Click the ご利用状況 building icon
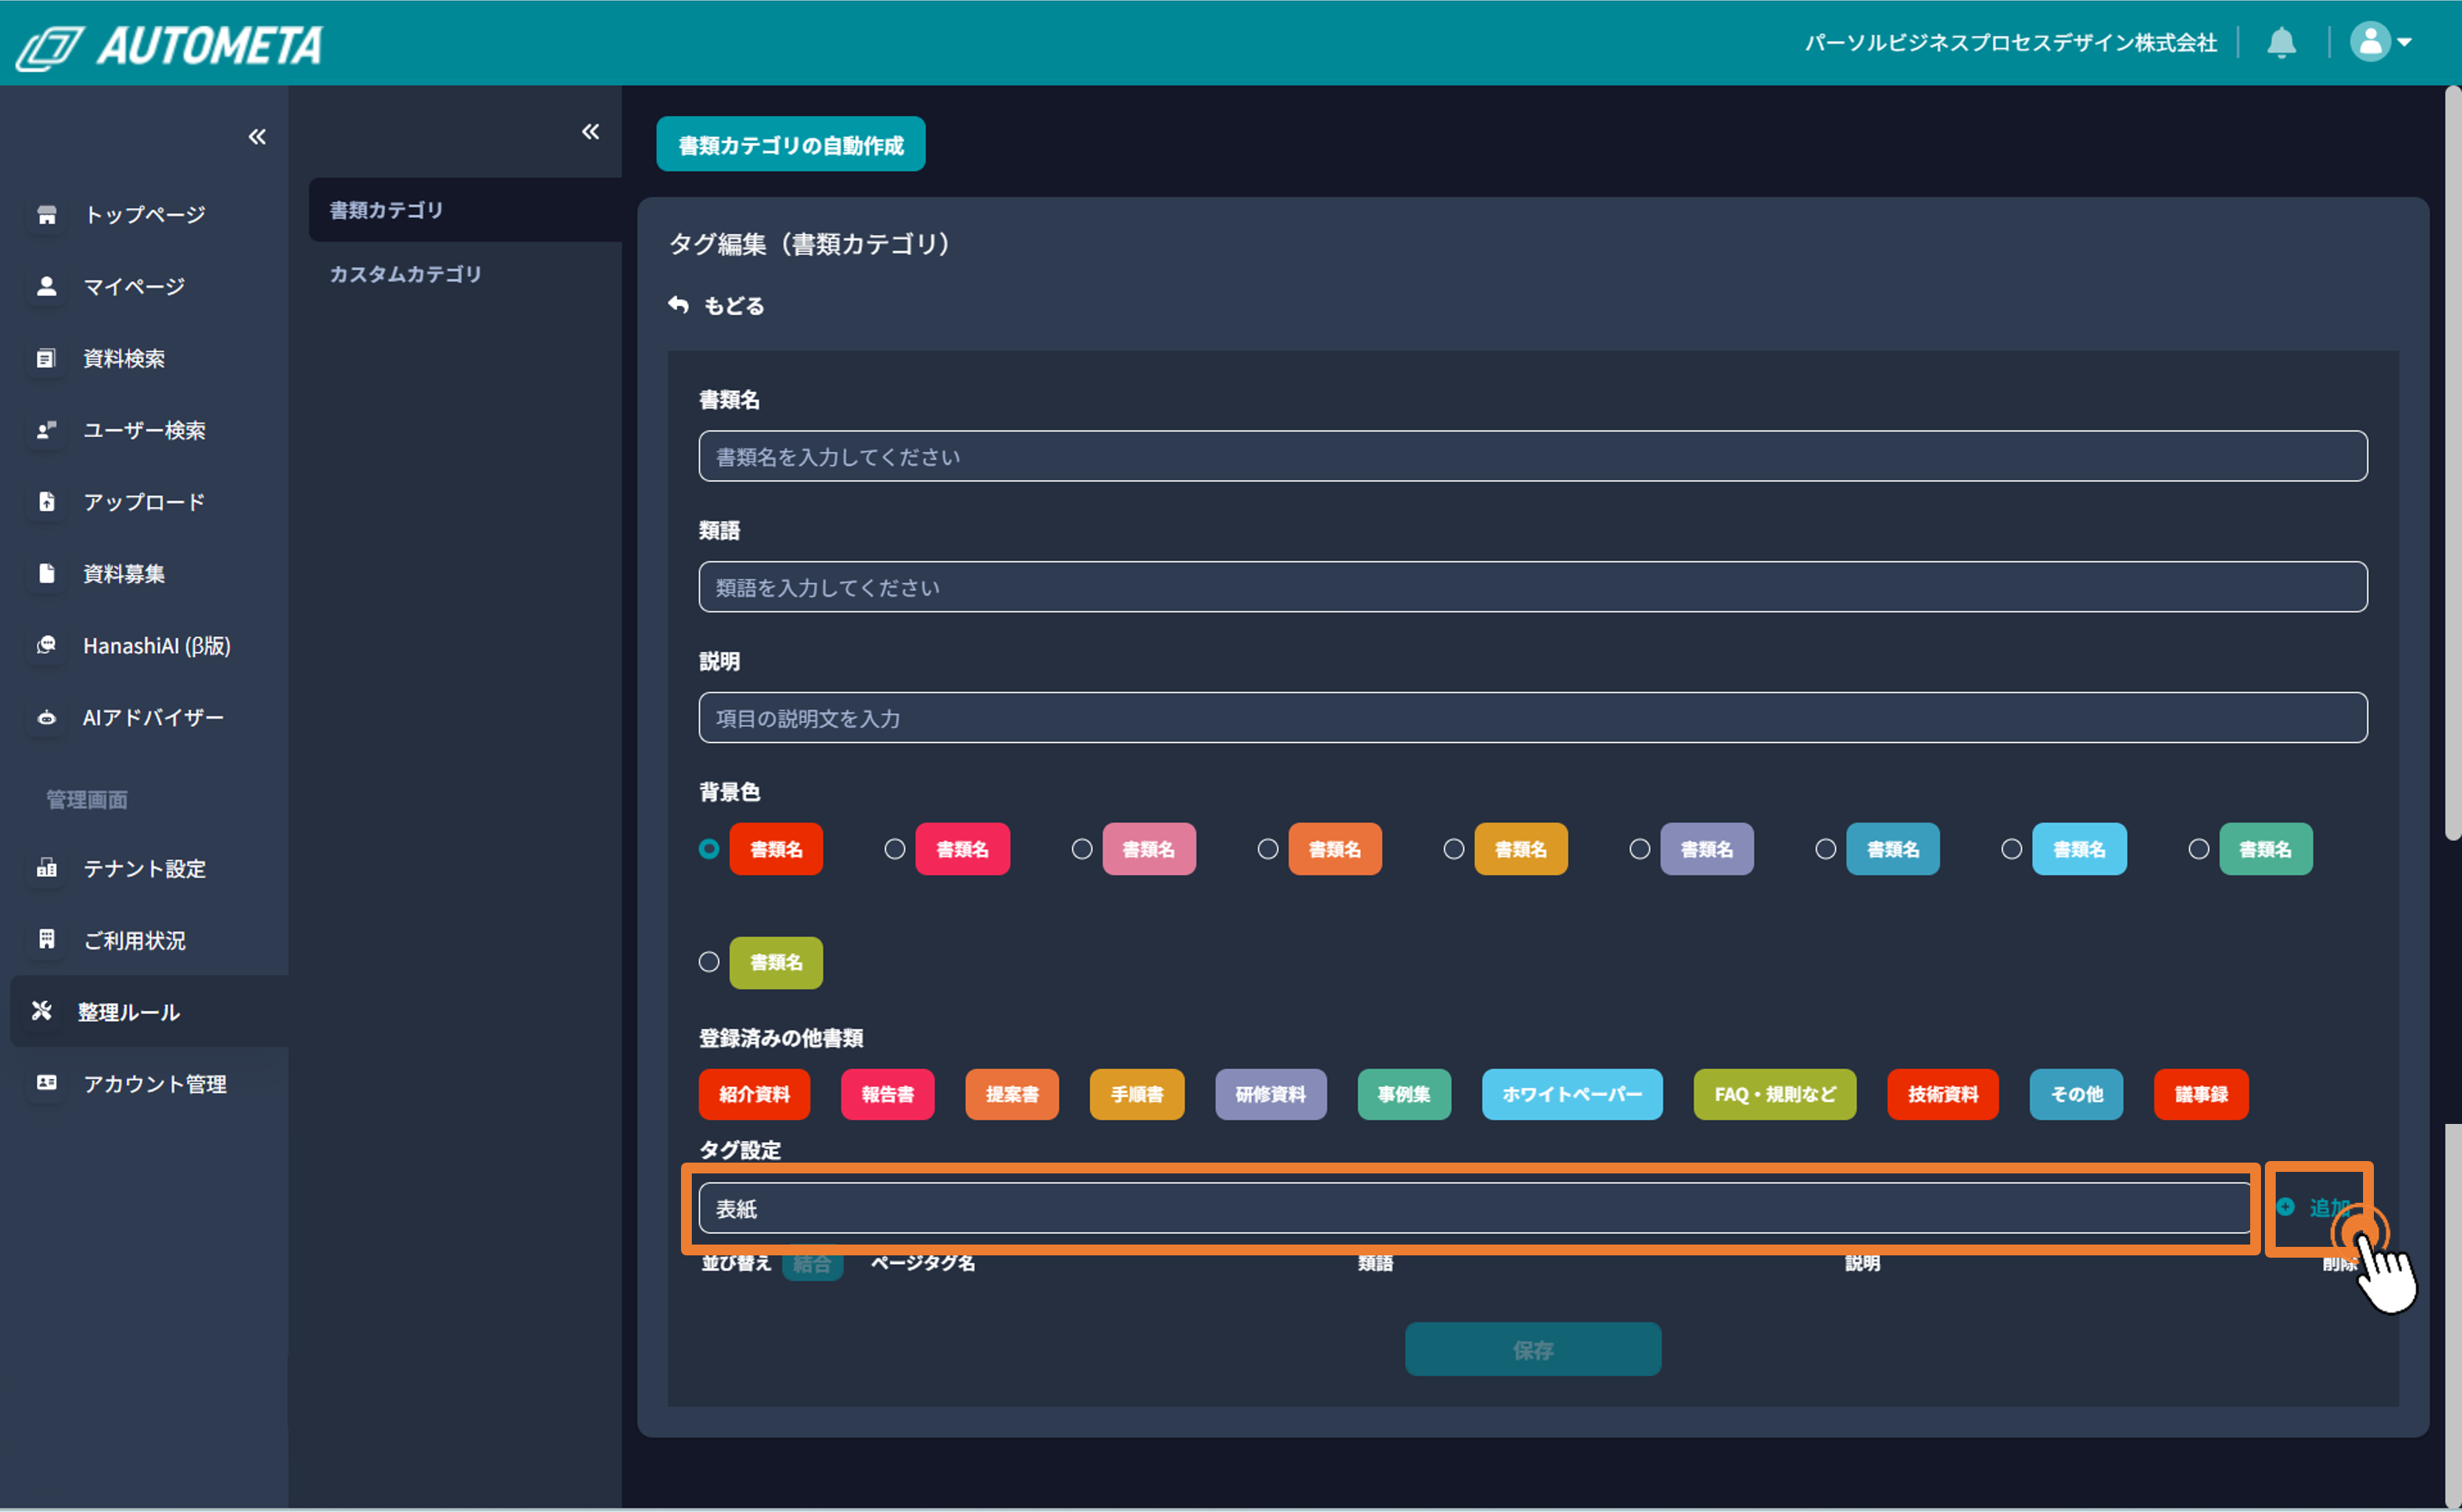The height and width of the screenshot is (1512, 2462). pyautogui.click(x=46, y=939)
